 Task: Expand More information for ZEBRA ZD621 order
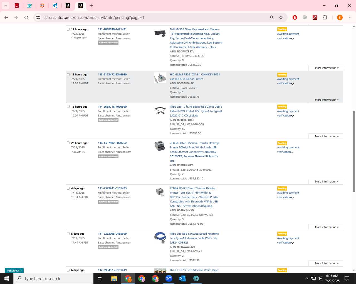tap(326, 181)
